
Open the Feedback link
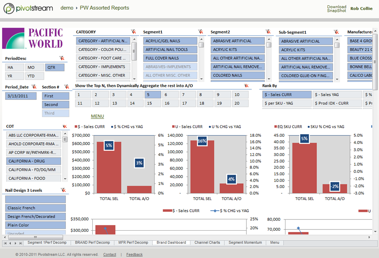134,254
